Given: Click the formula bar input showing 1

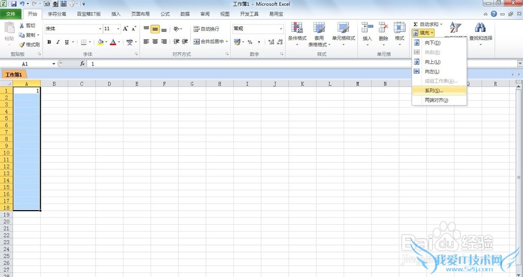Looking at the screenshot, I should [302, 64].
